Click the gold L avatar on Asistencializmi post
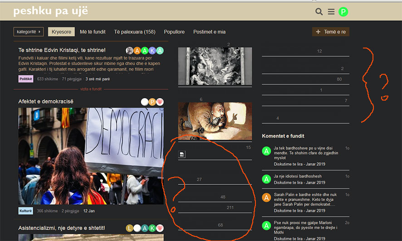Viewport: 402px width, 241px height. 130,228
